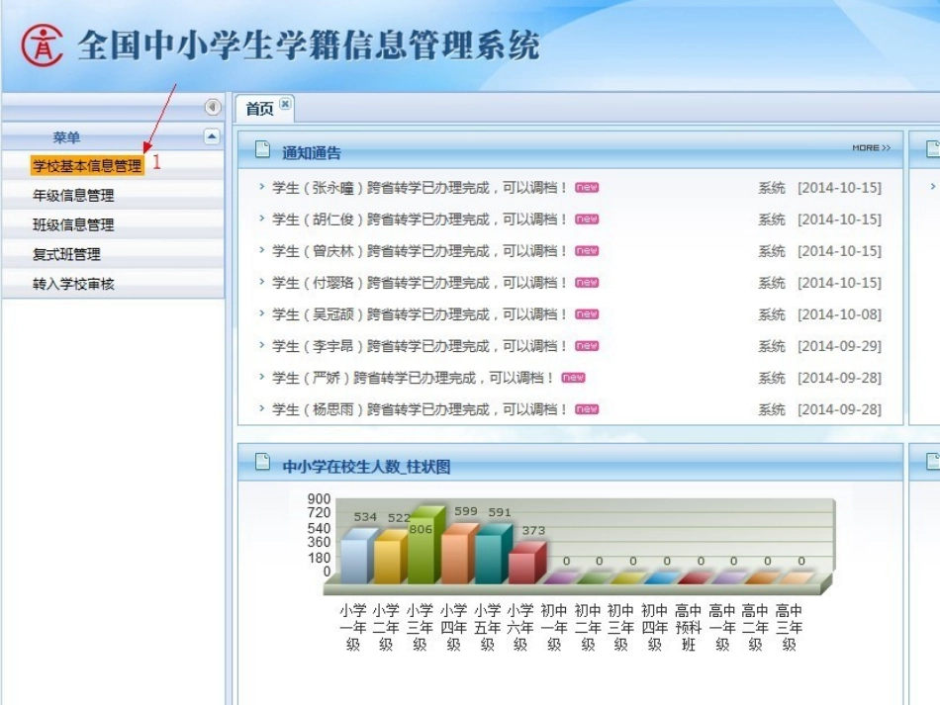The image size is (940, 705).
Task: Click the 高中三年级 axis label
Action: click(789, 627)
